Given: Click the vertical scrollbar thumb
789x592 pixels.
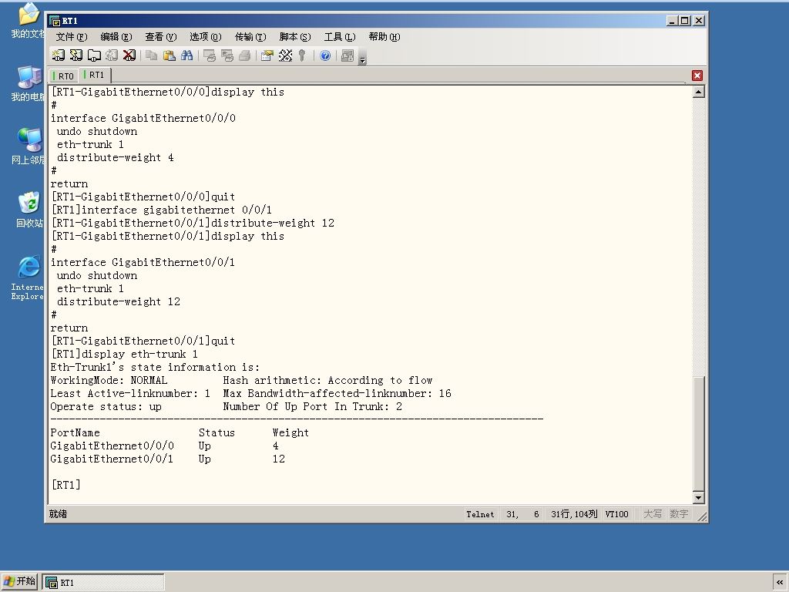Looking at the screenshot, I should [x=698, y=433].
